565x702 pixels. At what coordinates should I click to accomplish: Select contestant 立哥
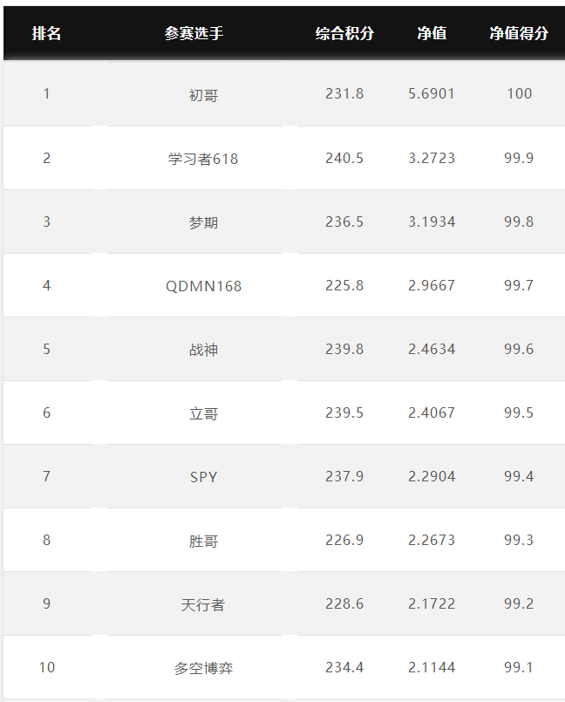pyautogui.click(x=203, y=413)
